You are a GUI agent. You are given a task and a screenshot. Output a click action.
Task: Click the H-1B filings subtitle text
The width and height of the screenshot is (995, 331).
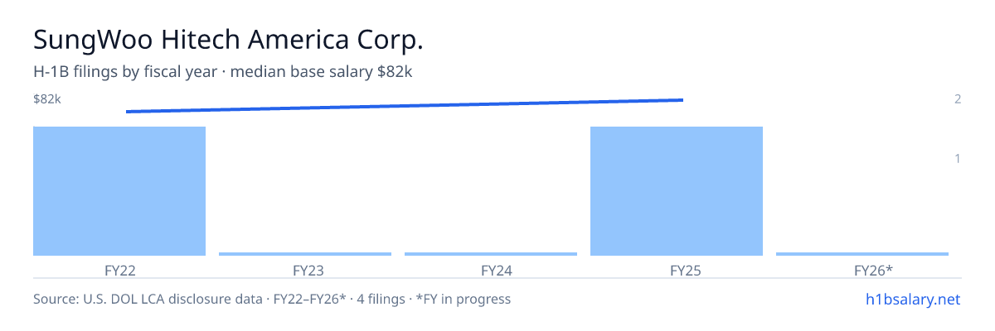click(223, 72)
